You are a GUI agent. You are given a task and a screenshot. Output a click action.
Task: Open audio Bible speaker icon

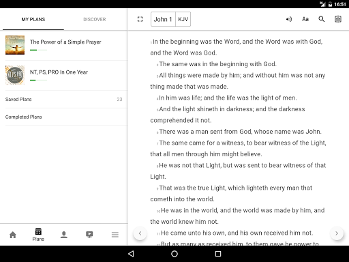288,19
